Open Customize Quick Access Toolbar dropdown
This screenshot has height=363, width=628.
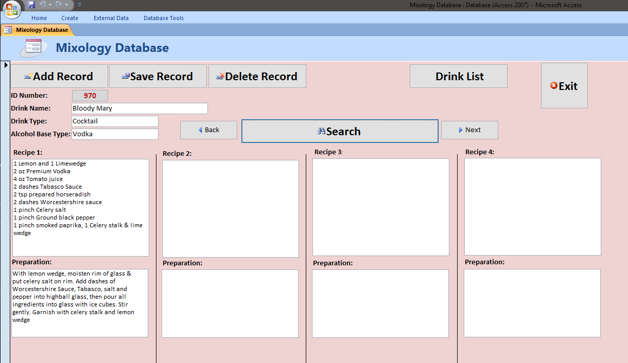coord(79,5)
